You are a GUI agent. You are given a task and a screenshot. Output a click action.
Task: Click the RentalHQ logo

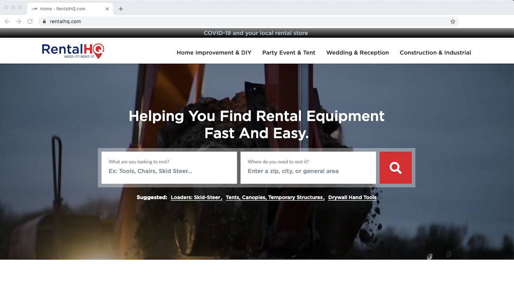click(71, 50)
